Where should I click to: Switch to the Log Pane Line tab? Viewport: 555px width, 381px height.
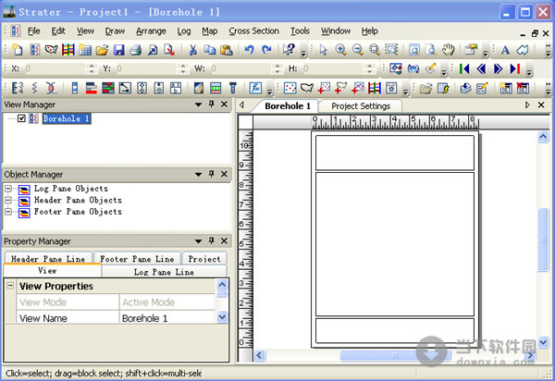[164, 272]
